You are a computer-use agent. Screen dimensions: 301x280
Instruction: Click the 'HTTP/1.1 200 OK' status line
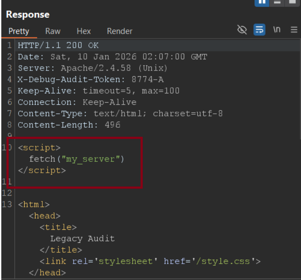58,45
